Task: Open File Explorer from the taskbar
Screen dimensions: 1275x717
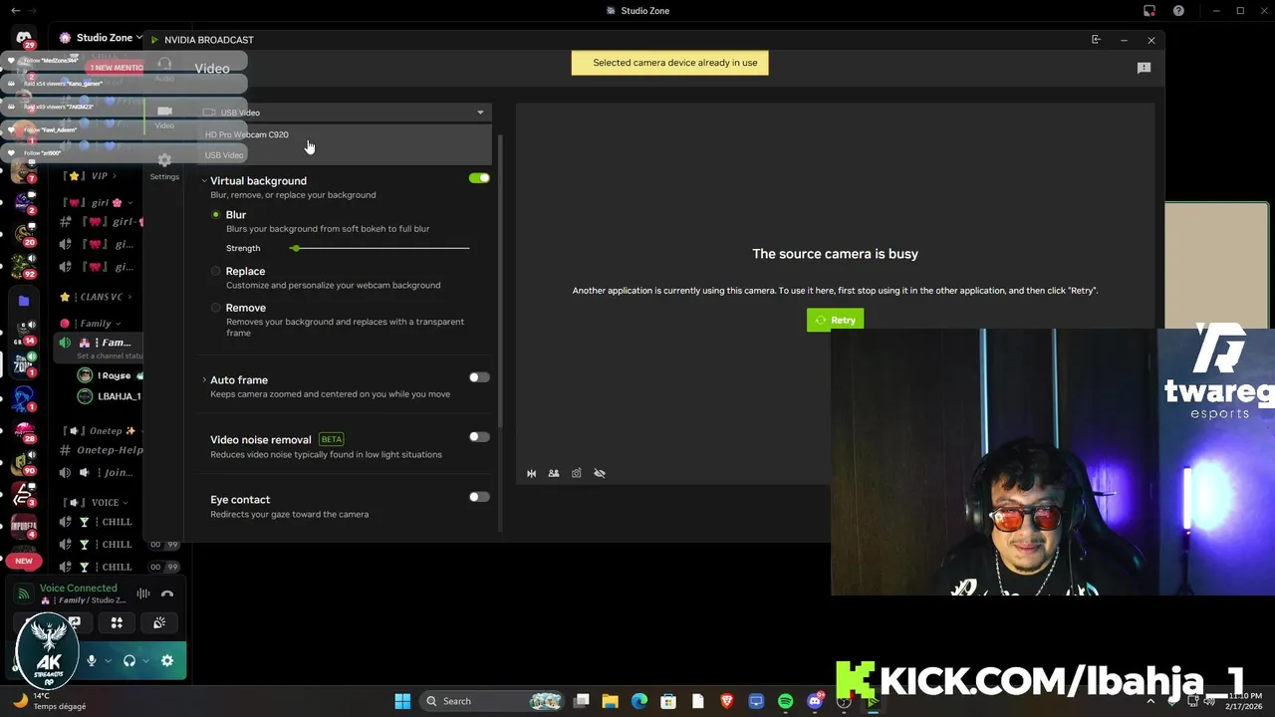Action: [x=611, y=701]
